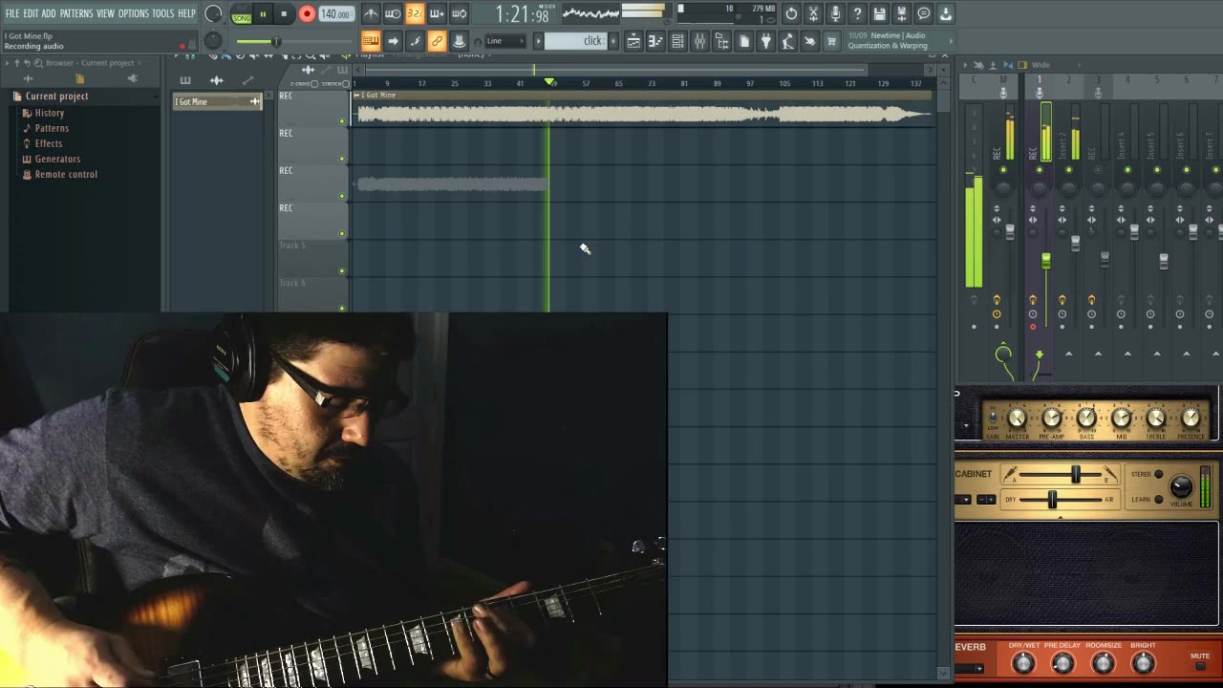This screenshot has height=688, width=1223.
Task: Open the Touch controllers icon
Action: [x=809, y=41]
